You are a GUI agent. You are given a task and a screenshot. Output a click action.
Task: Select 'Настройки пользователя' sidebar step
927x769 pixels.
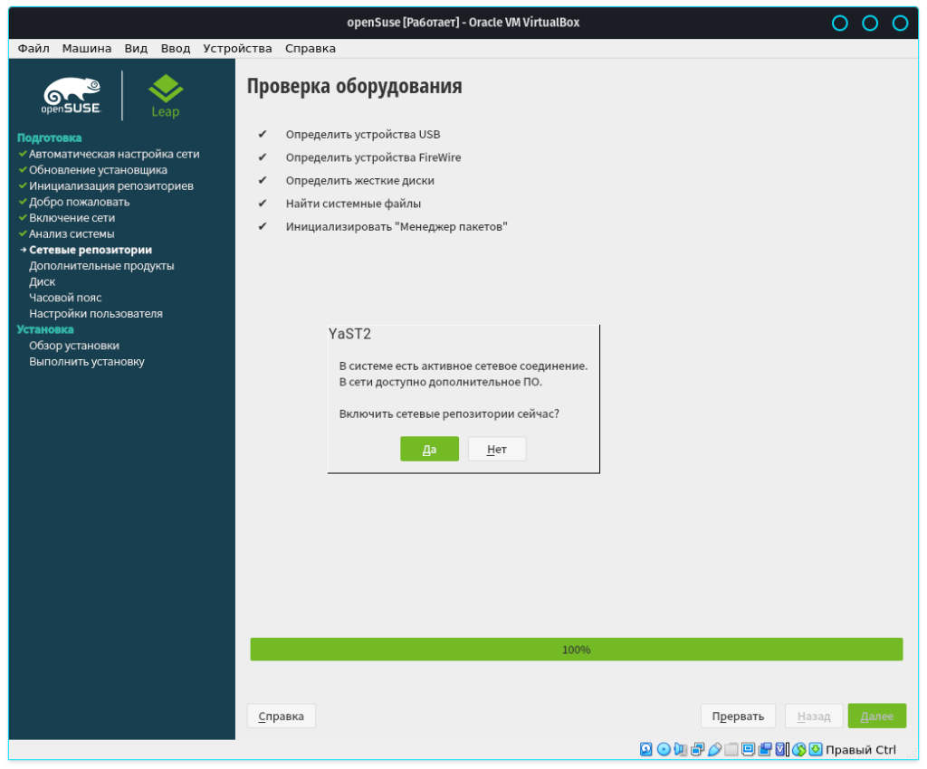click(96, 314)
